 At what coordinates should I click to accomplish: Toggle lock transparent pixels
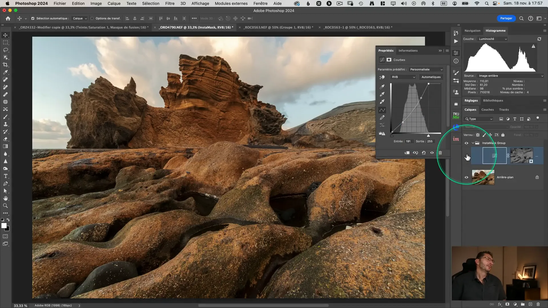(478, 135)
